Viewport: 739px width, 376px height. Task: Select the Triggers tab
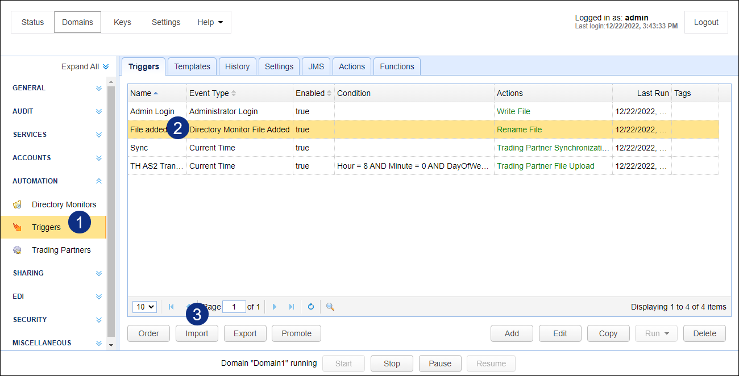144,66
